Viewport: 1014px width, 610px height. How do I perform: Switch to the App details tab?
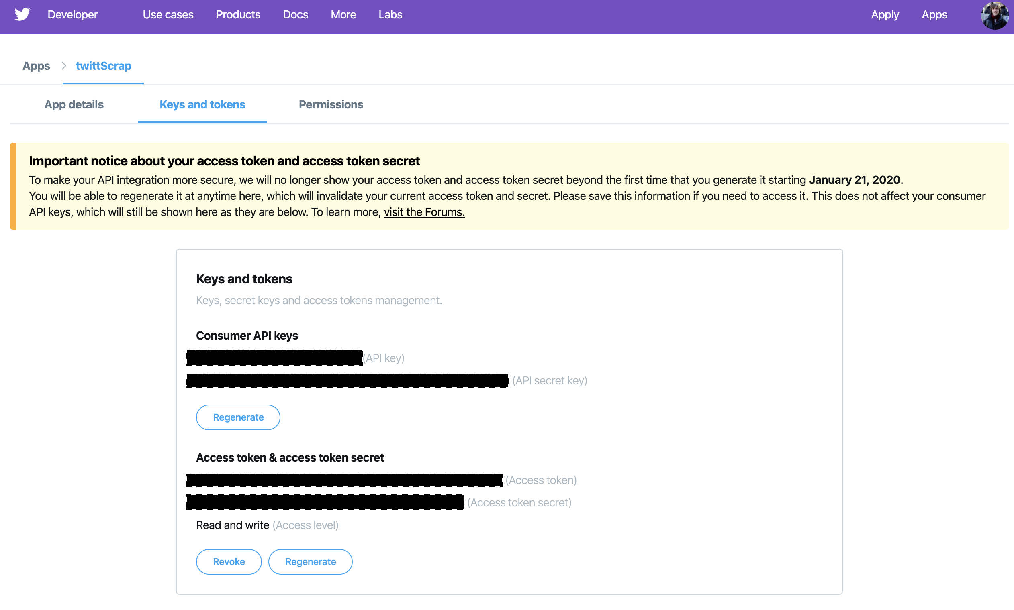(x=74, y=104)
